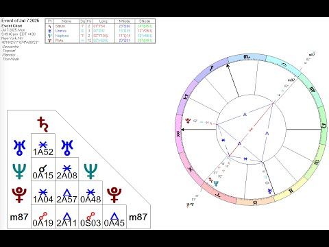The width and height of the screenshot is (329, 247).
Task: Click the 'Event of Jul 7 2025' title
Action: (x=21, y=21)
